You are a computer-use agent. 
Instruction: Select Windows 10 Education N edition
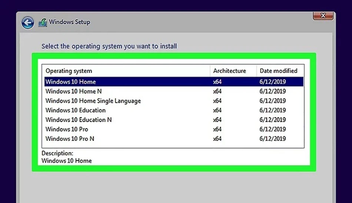pos(174,120)
